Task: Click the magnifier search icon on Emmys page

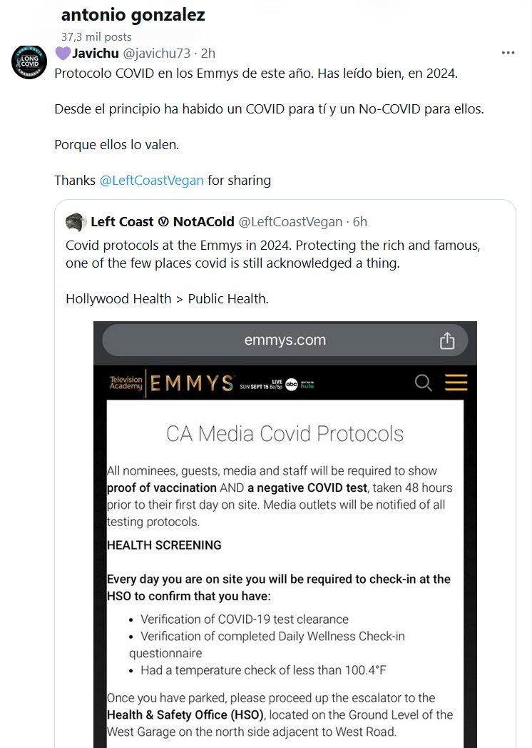Action: (x=423, y=383)
